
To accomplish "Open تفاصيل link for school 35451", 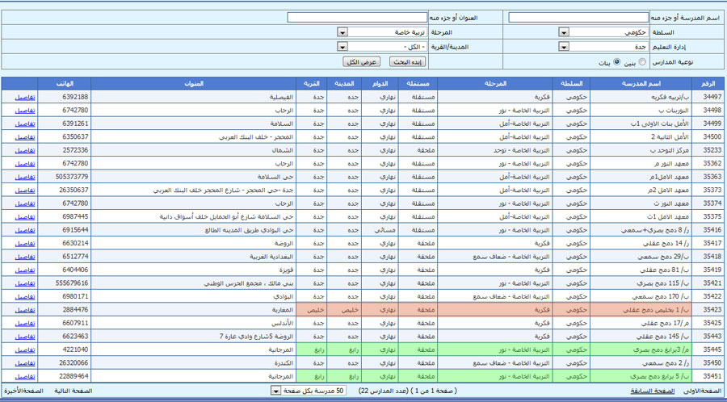I will [x=25, y=376].
